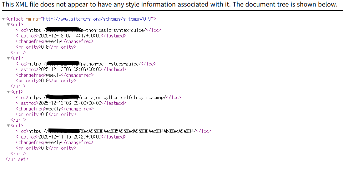The width and height of the screenshot is (343, 170).
Task: Collapse the python-basic-syntax-guide url node
Action: pyautogui.click(x=8, y=25)
